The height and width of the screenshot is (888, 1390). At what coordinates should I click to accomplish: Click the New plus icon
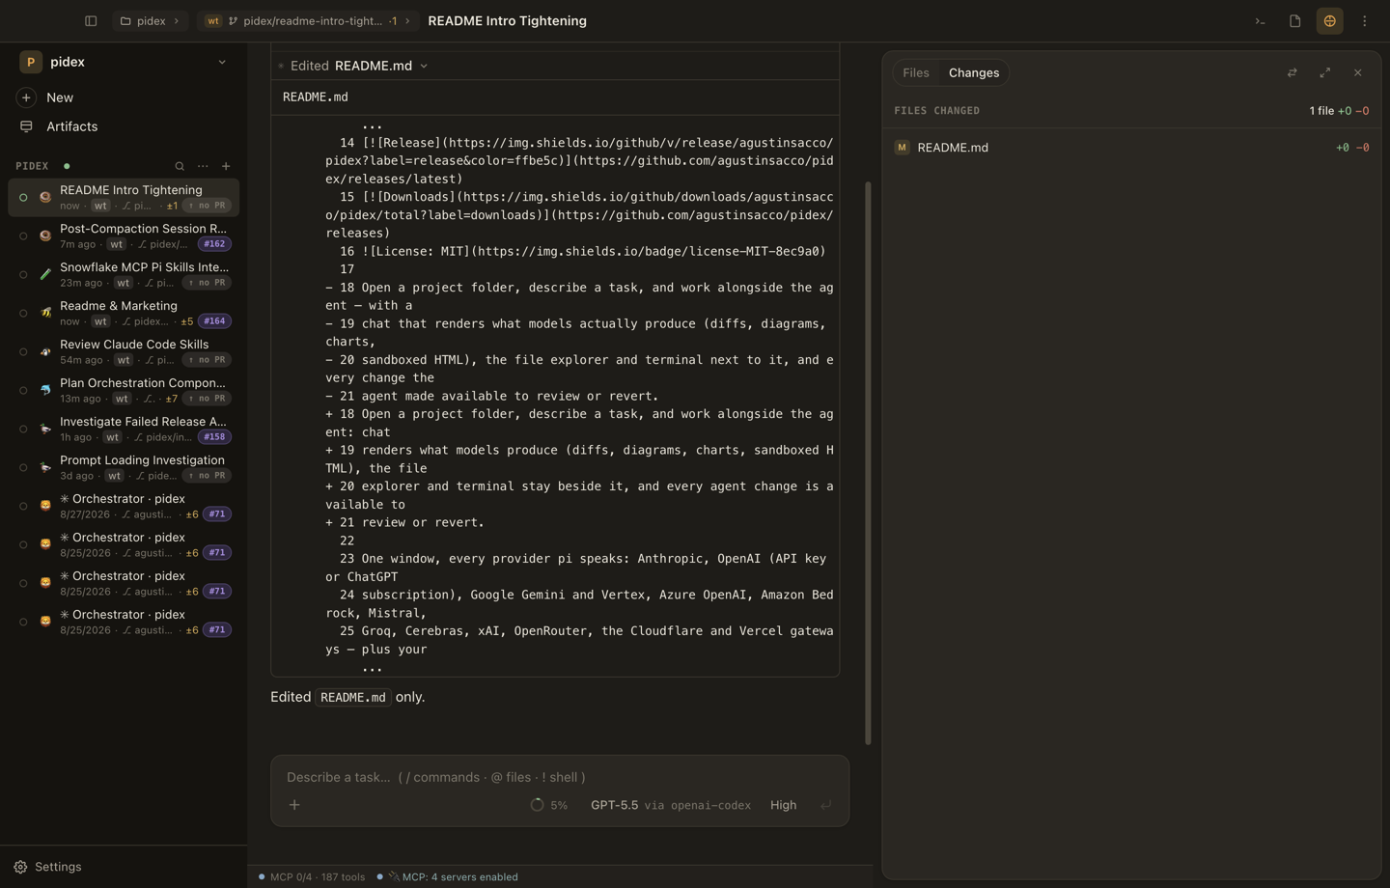(x=26, y=97)
